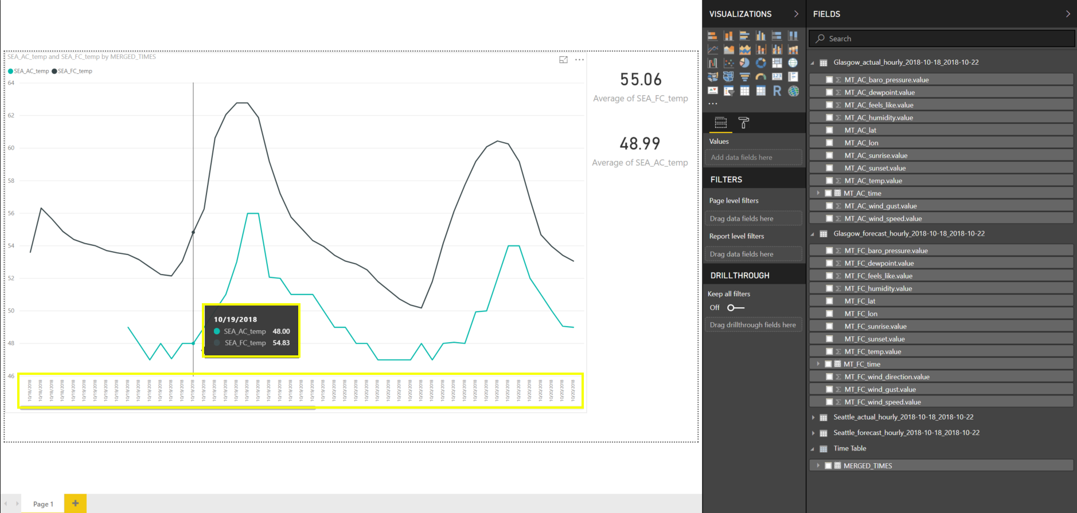Expand the Seattle_forecast_hourly table
The height and width of the screenshot is (513, 1077).
pos(813,433)
